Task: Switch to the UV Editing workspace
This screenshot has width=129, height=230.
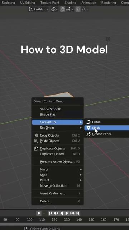Action: point(28,3)
